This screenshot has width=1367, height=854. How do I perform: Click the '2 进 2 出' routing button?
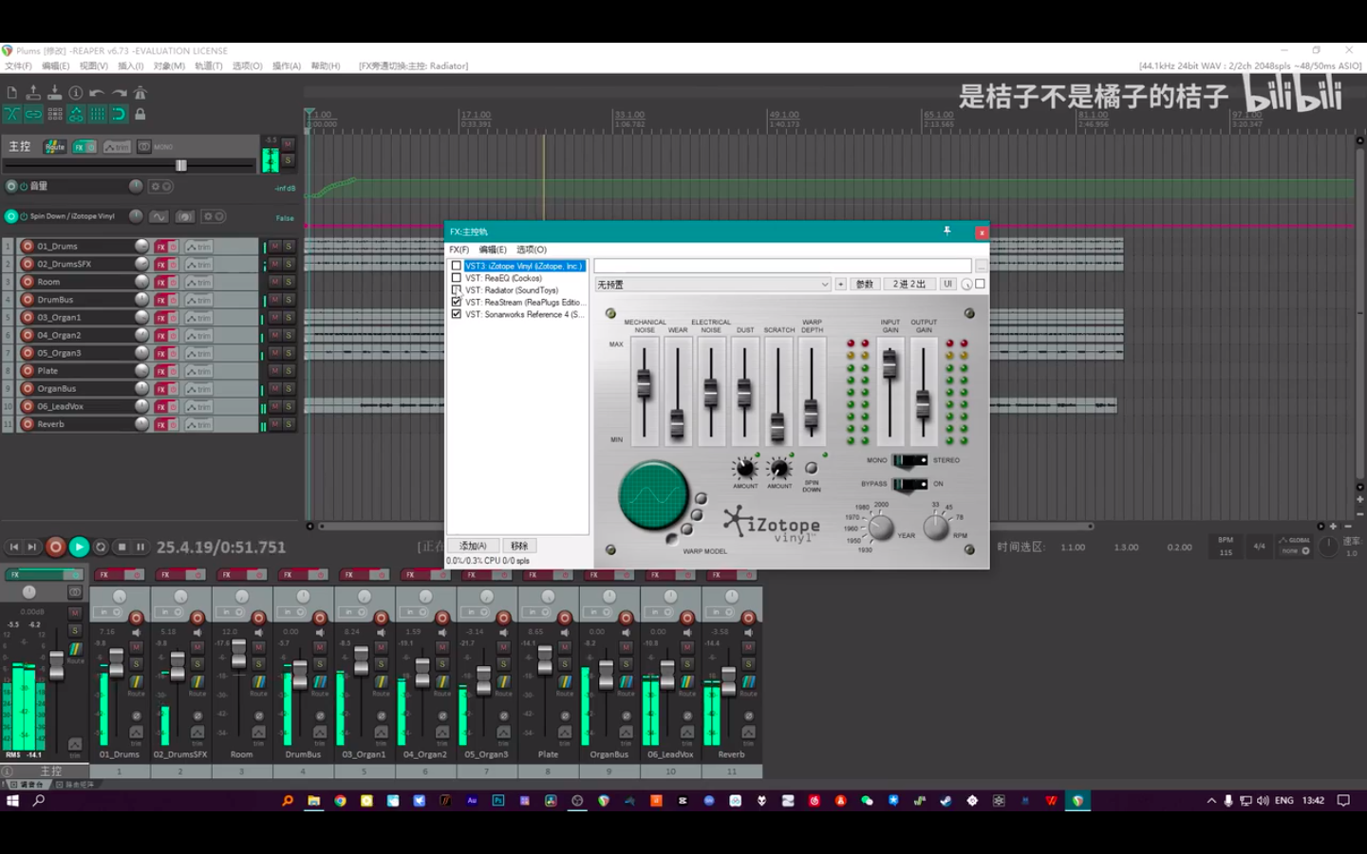pos(909,285)
